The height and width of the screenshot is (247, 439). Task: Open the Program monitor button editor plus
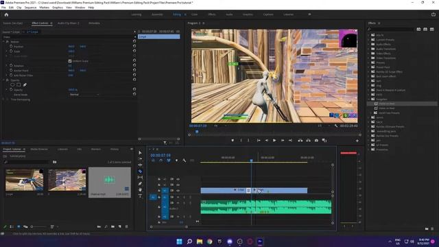[x=357, y=141]
